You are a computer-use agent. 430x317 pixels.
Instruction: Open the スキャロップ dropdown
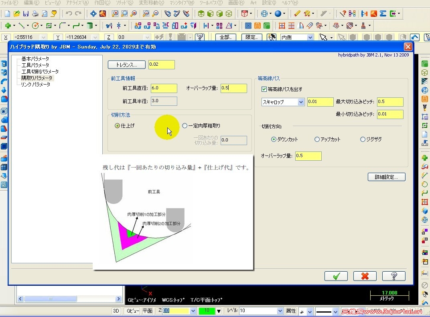pyautogui.click(x=301, y=102)
